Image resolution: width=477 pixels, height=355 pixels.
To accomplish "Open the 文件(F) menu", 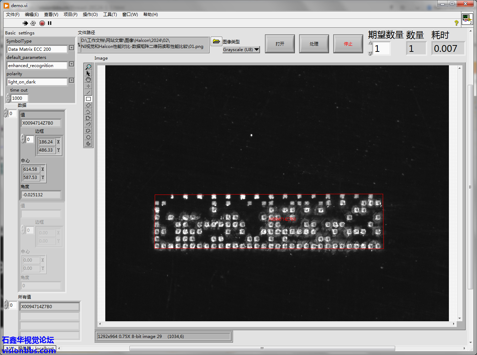I will point(13,15).
